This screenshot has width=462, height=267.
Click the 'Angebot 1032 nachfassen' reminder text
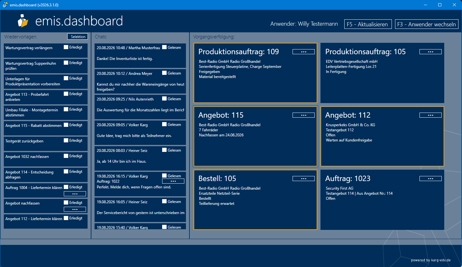point(27,157)
